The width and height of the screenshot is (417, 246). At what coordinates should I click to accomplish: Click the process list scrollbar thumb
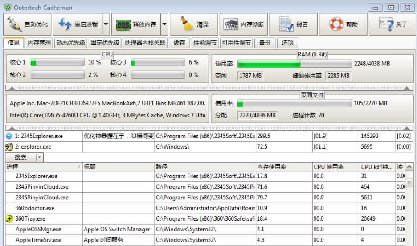[x=409, y=183]
